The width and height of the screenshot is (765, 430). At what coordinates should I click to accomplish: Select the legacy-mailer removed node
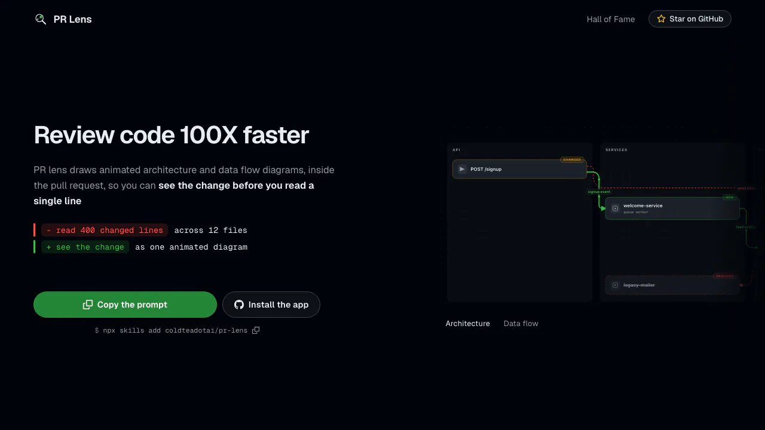coord(672,285)
